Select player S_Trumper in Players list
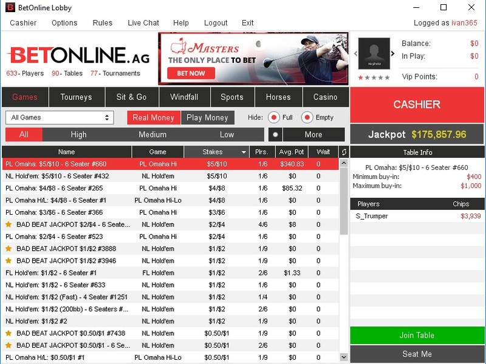The image size is (486, 364). pyautogui.click(x=417, y=216)
